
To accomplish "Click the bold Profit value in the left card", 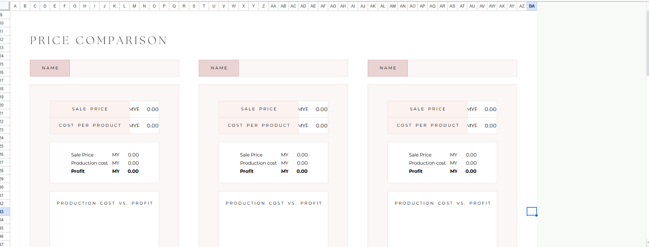I will [x=133, y=171].
